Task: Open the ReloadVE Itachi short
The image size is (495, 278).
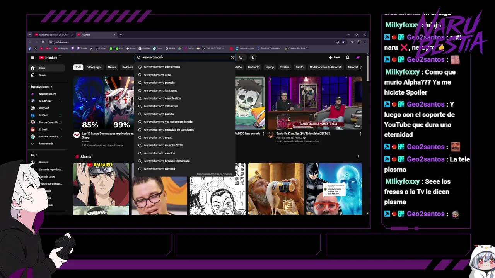Action: pyautogui.click(x=101, y=189)
